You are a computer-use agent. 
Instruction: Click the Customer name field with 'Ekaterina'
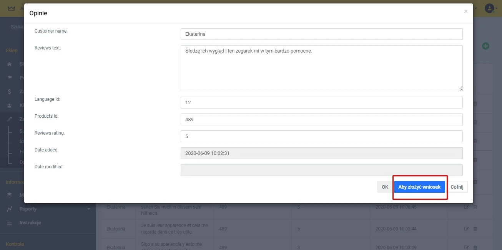[x=321, y=34]
